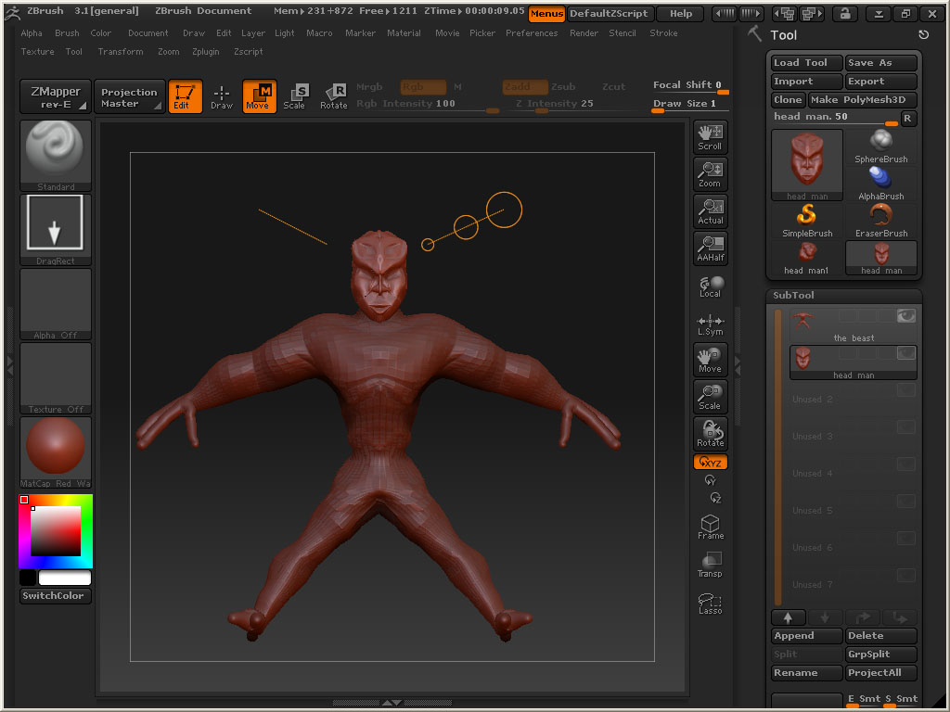Click the Make PolyMesh3D button
Screen dimensions: 950x712
tap(863, 100)
